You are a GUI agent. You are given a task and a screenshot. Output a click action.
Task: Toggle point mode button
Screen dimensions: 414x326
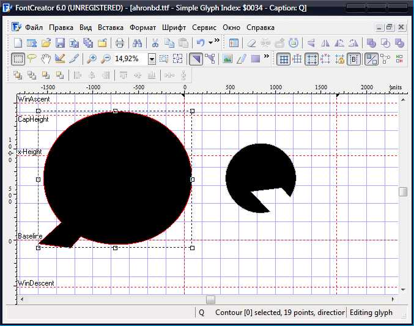point(210,59)
